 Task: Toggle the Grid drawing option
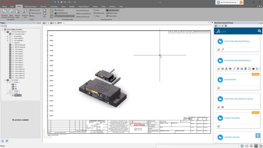tap(96, 10)
